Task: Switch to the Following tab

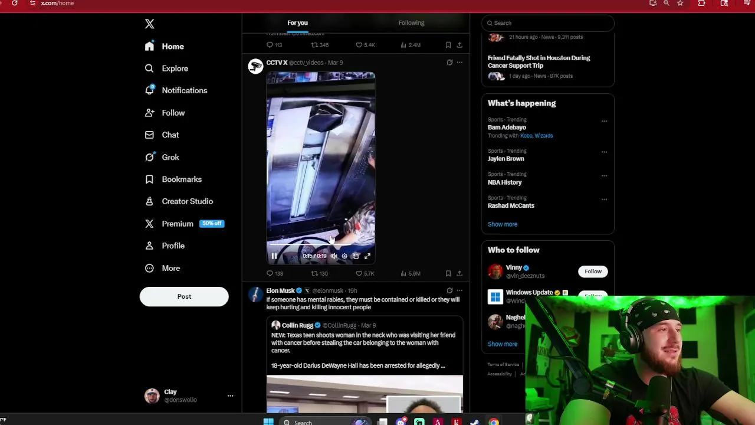Action: pos(411,23)
